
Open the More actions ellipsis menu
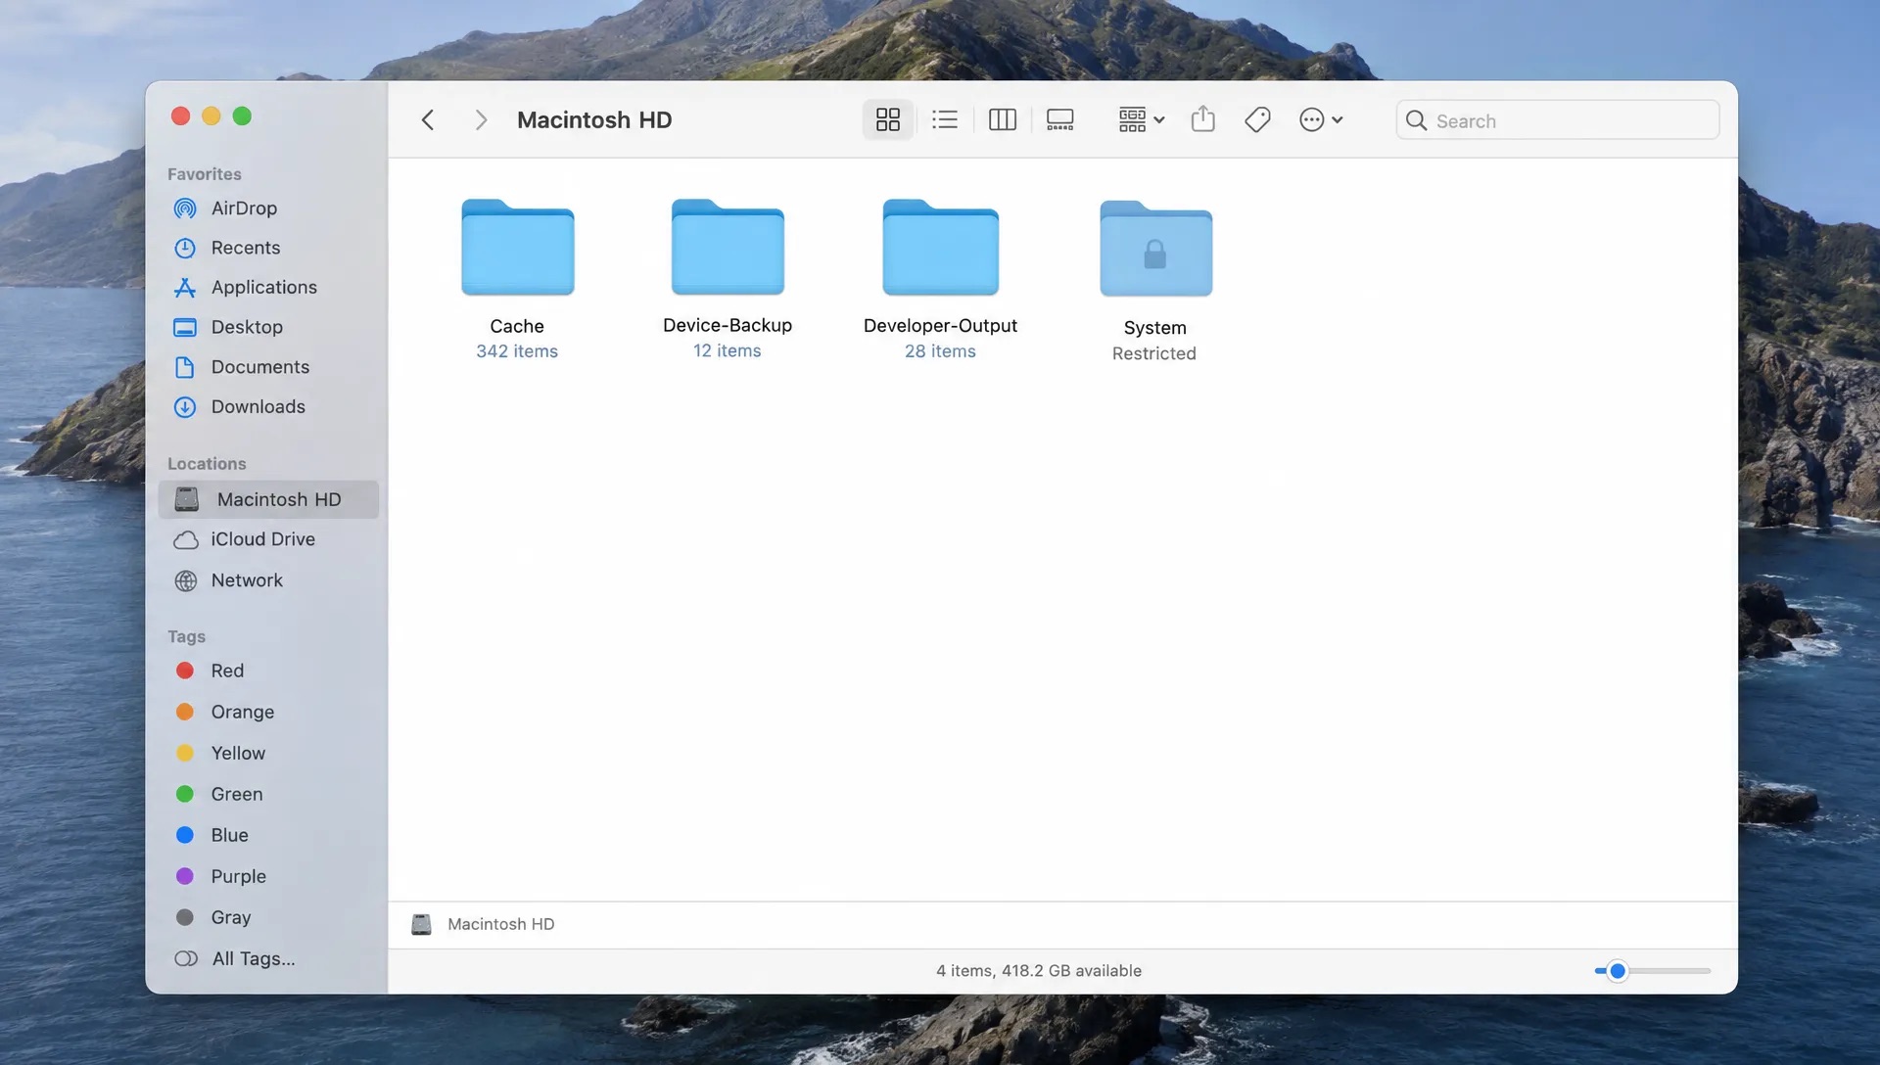point(1320,119)
